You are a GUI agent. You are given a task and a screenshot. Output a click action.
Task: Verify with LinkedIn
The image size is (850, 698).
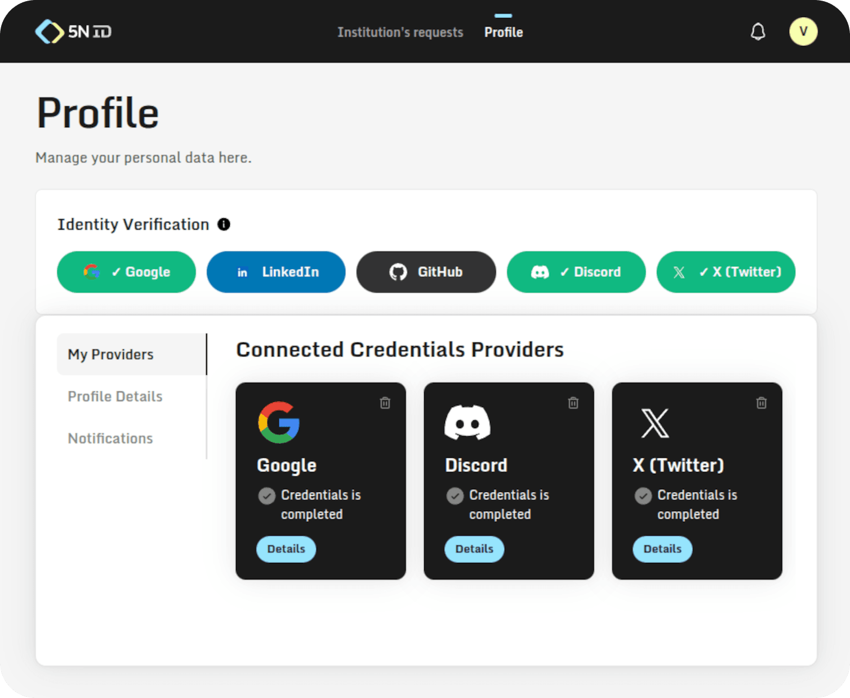click(275, 272)
